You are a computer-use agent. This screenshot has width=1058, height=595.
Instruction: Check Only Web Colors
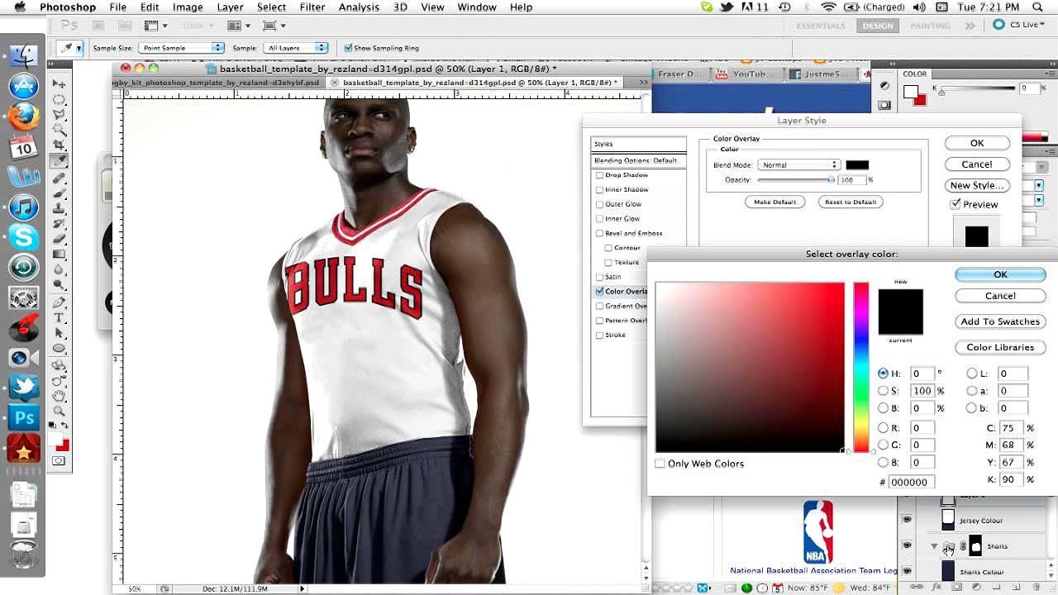[x=660, y=464]
